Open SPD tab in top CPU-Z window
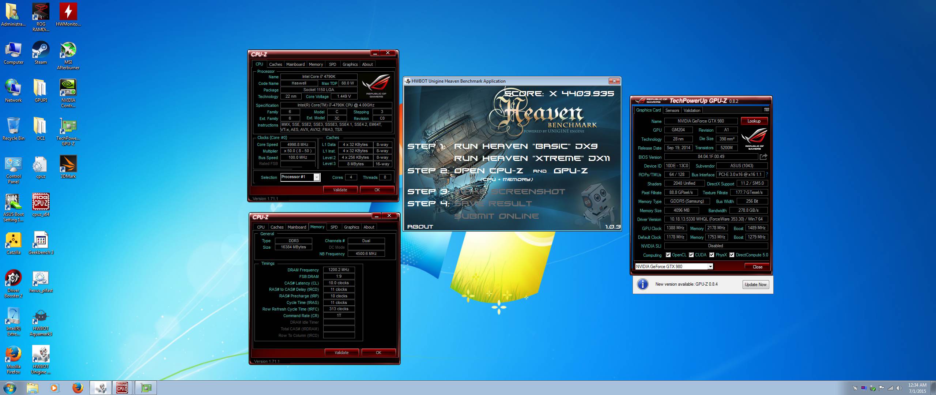This screenshot has height=395, width=936. pyautogui.click(x=332, y=64)
